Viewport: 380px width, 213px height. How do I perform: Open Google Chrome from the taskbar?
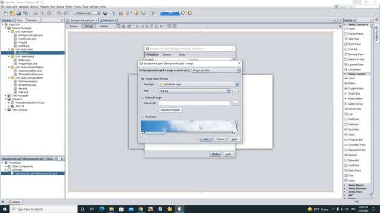click(x=141, y=209)
